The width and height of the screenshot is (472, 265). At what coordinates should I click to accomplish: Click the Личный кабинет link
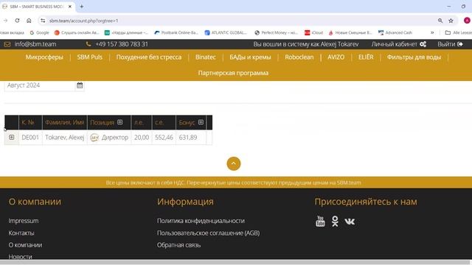click(x=395, y=44)
